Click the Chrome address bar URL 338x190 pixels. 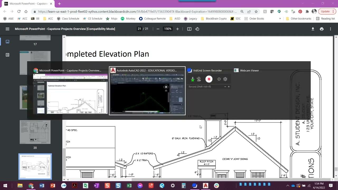click(x=137, y=12)
